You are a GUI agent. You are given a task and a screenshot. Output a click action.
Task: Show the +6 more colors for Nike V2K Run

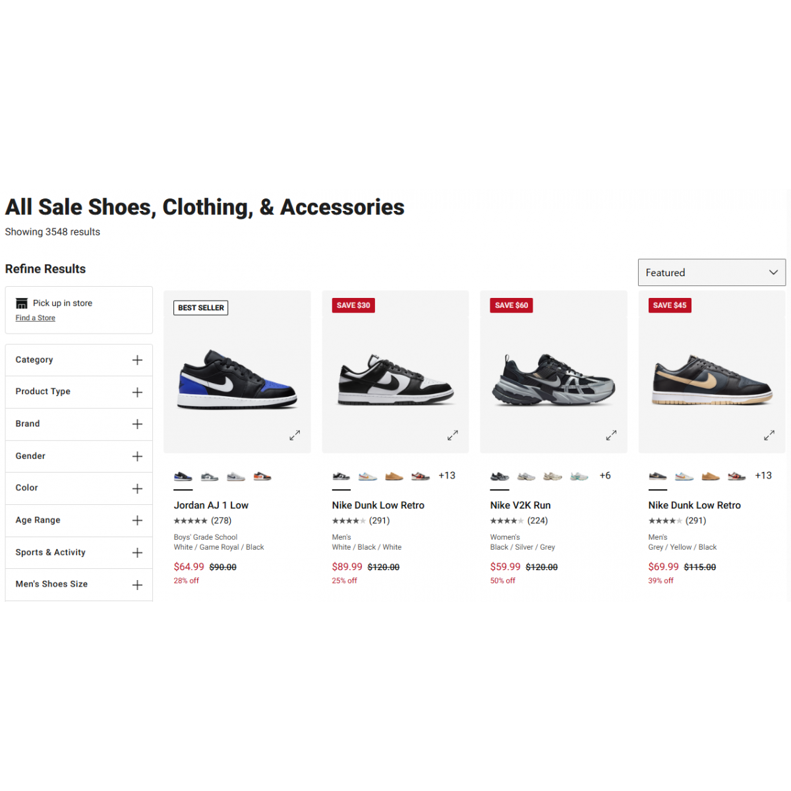(605, 475)
